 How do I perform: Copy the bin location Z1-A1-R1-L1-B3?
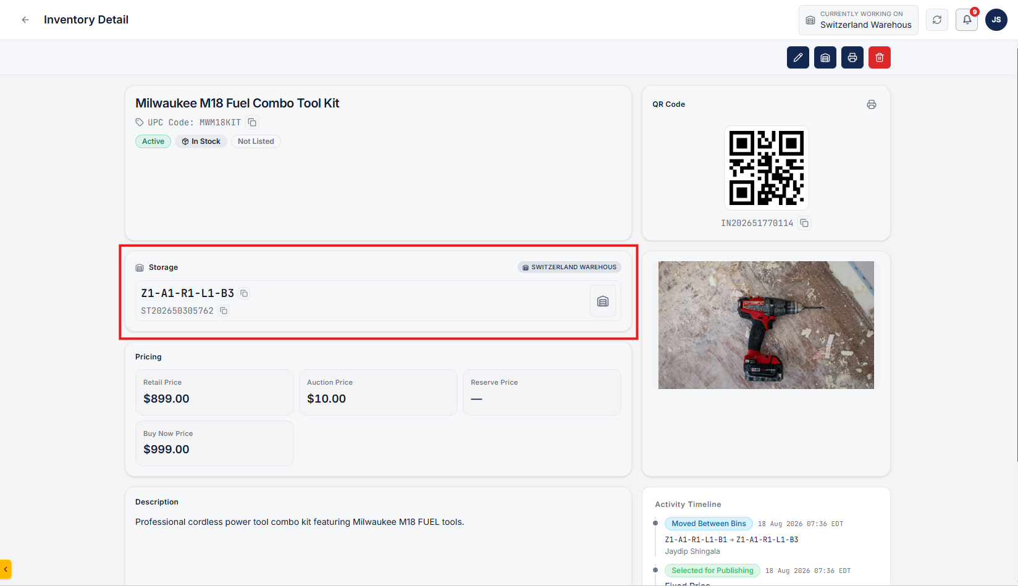(245, 293)
